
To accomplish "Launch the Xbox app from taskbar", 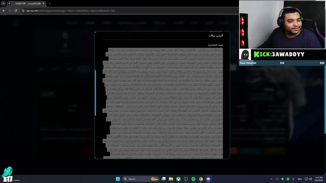I will tap(179, 179).
